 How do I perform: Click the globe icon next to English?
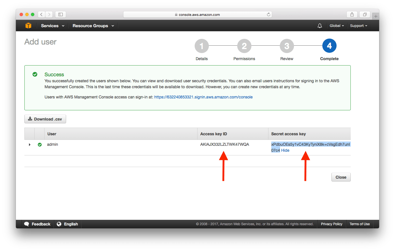pyautogui.click(x=59, y=224)
